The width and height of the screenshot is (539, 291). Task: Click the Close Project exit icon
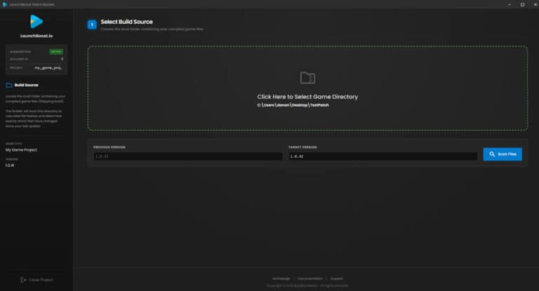[x=23, y=280]
